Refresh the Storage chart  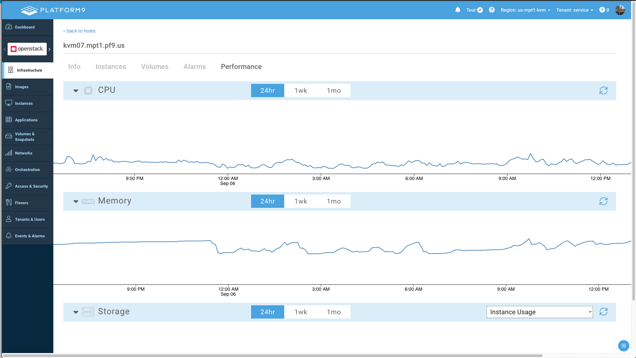(x=603, y=312)
